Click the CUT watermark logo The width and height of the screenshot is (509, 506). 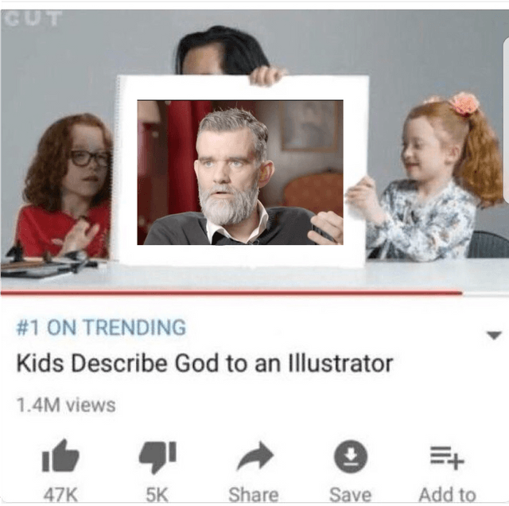[33, 18]
